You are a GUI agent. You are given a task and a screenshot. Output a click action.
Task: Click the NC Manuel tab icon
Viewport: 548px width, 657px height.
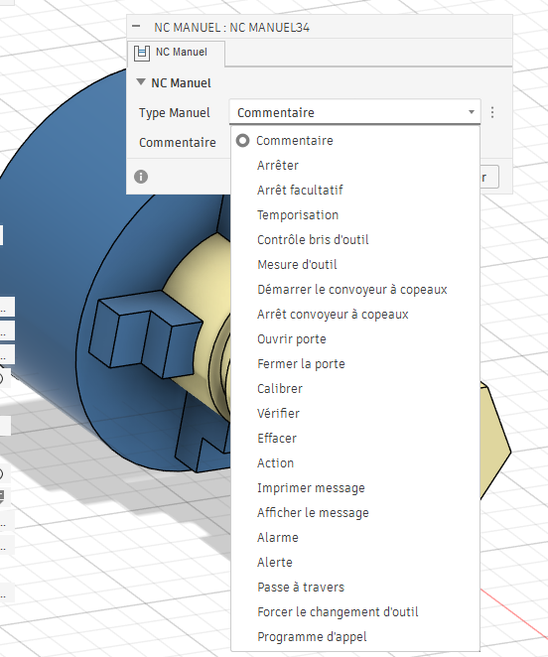tap(142, 53)
